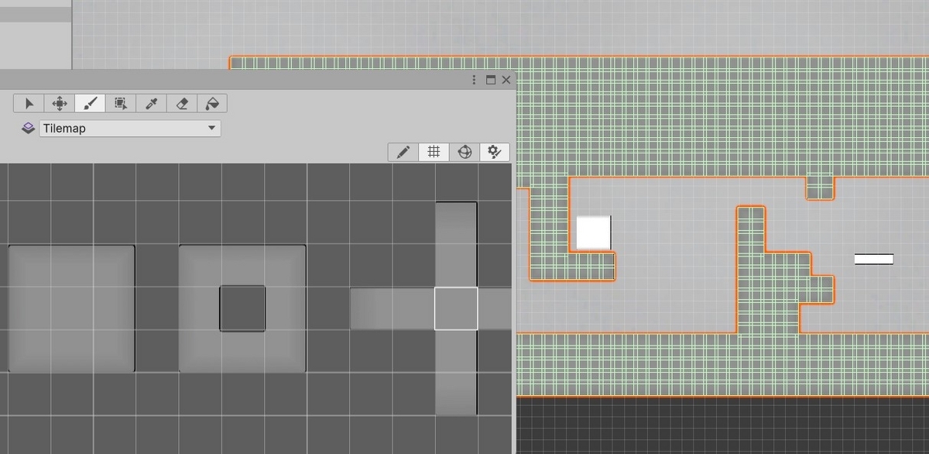Activate the Move selection tool

point(60,103)
